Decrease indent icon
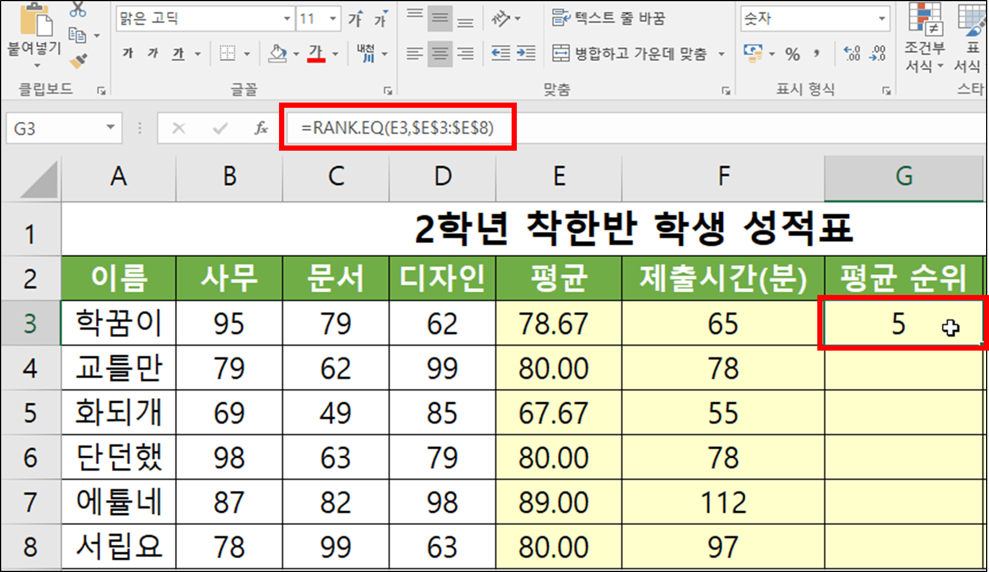Viewport: 989px width, 572px height. point(501,54)
